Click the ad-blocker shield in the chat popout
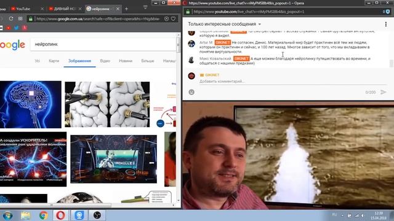 pos(388,12)
